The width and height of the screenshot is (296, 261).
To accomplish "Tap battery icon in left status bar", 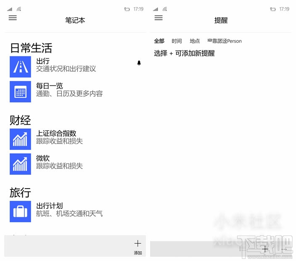I will pyautogui.click(x=127, y=9).
